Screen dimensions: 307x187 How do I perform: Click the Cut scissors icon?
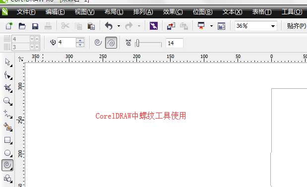(x=65, y=26)
